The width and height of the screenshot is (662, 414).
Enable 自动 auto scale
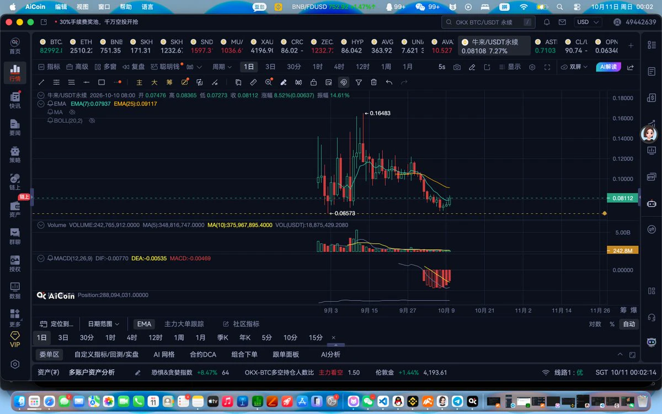point(629,324)
